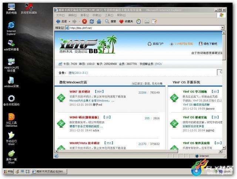Open 系统密码清除 desktop icon
This screenshot has height=179, width=237.
29,9
